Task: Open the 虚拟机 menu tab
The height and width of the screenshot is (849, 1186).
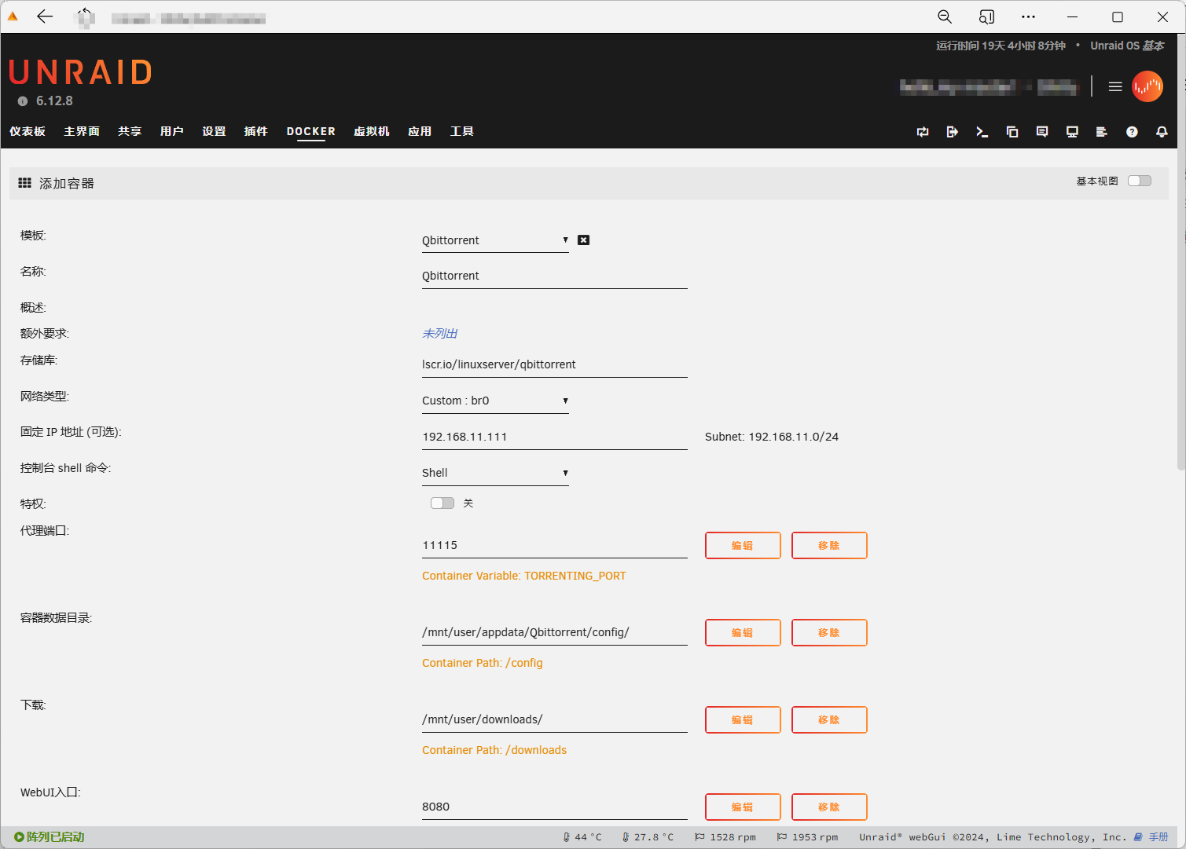Action: (x=371, y=131)
